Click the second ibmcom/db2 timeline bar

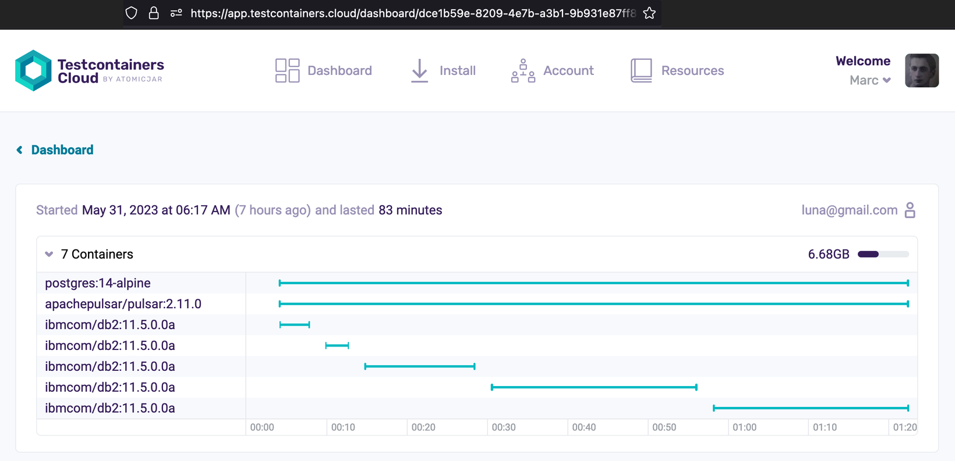point(337,345)
